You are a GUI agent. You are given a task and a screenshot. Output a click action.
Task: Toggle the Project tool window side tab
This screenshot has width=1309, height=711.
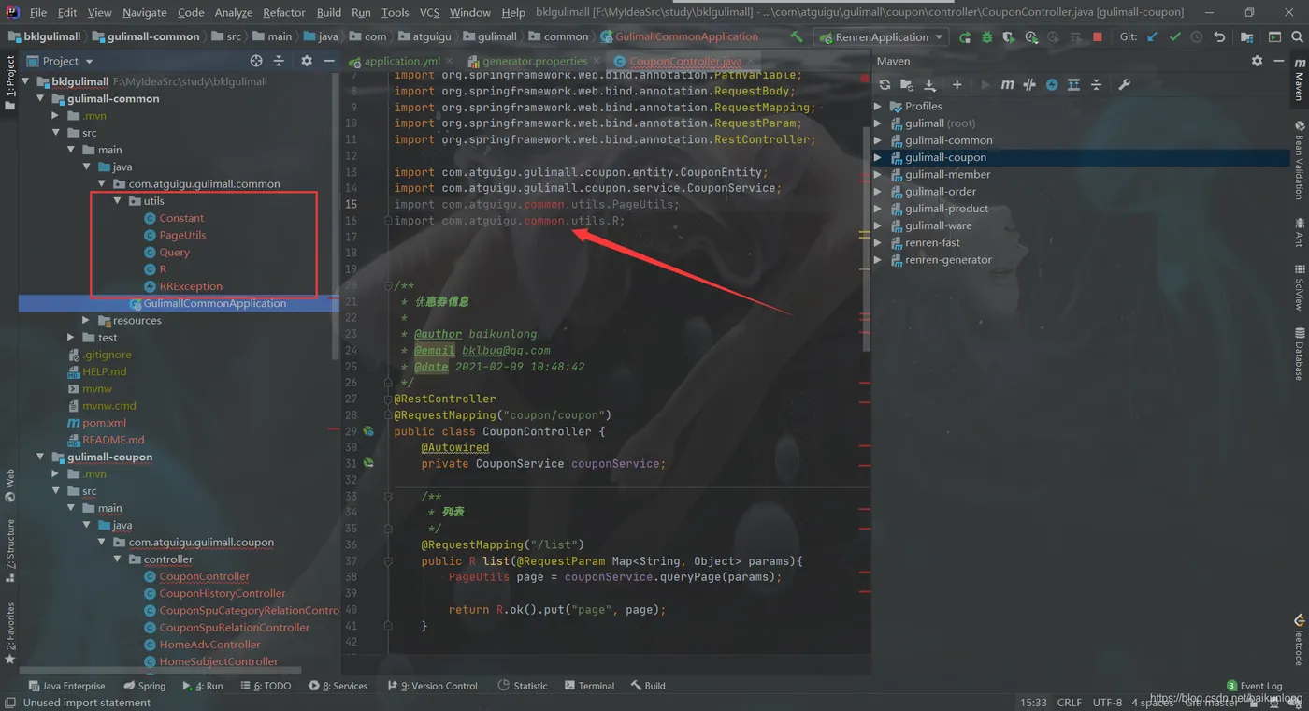click(x=9, y=82)
